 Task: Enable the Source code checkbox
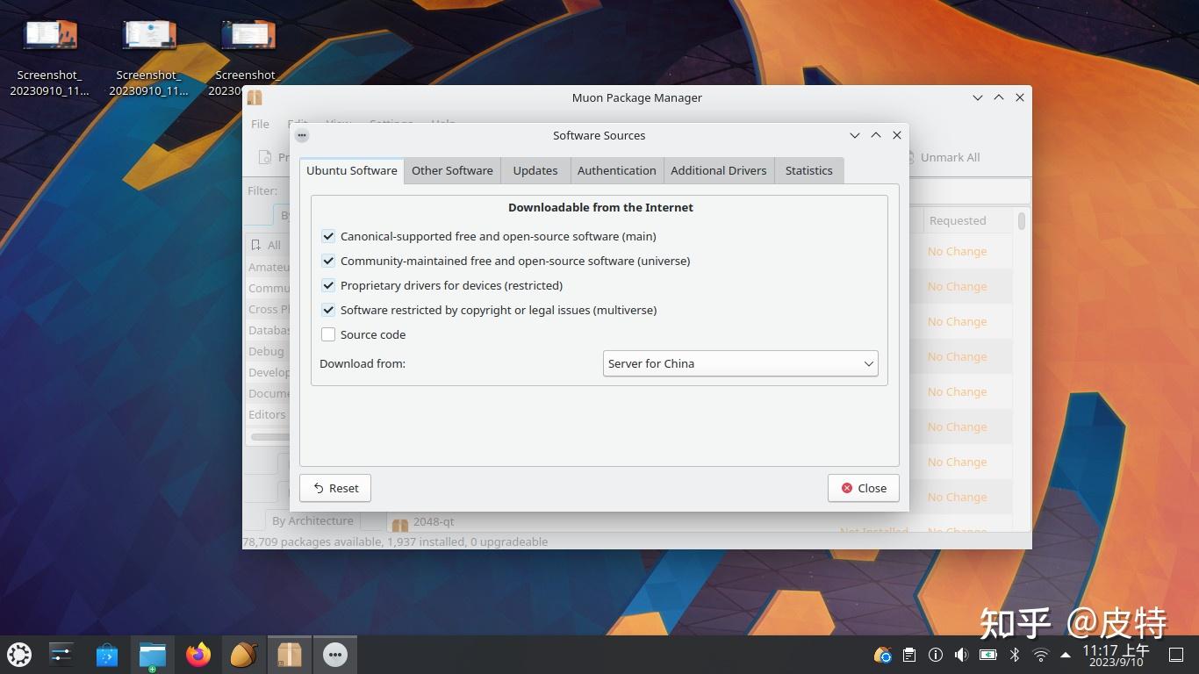click(328, 334)
